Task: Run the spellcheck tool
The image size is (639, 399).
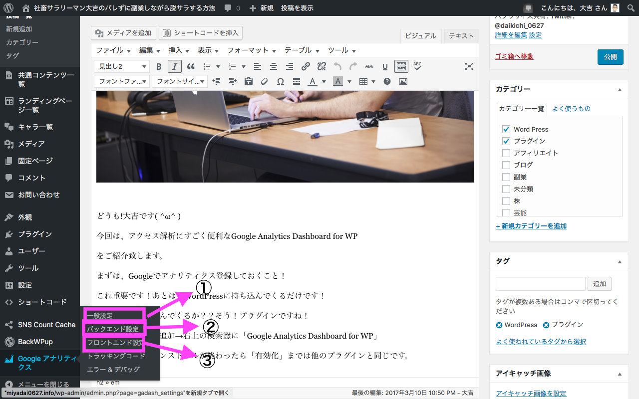Action: tap(417, 66)
